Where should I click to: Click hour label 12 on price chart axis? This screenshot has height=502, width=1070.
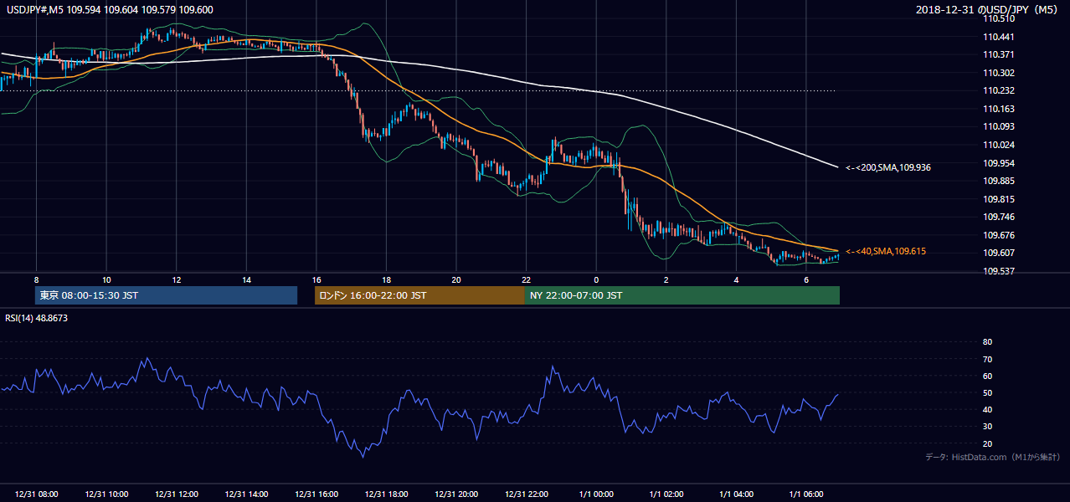176,279
